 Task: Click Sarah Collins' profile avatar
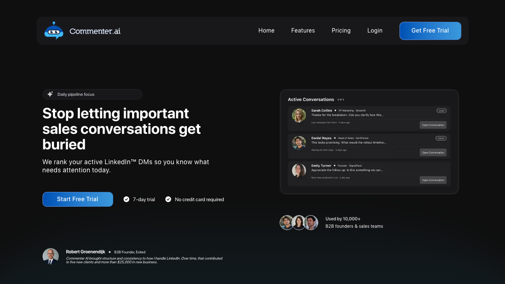click(x=299, y=115)
